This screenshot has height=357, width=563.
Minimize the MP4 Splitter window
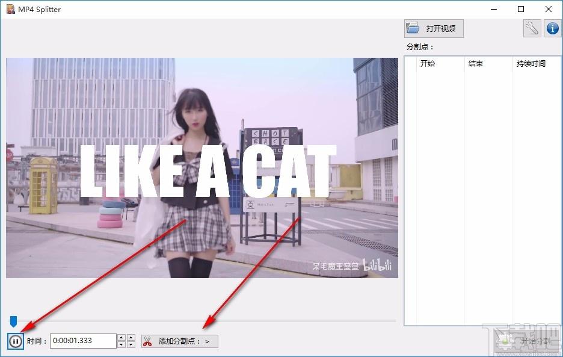pos(494,9)
